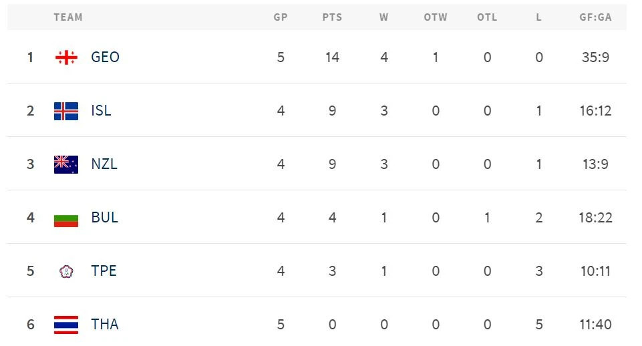
Task: Select the BUL team name
Action: pos(104,218)
